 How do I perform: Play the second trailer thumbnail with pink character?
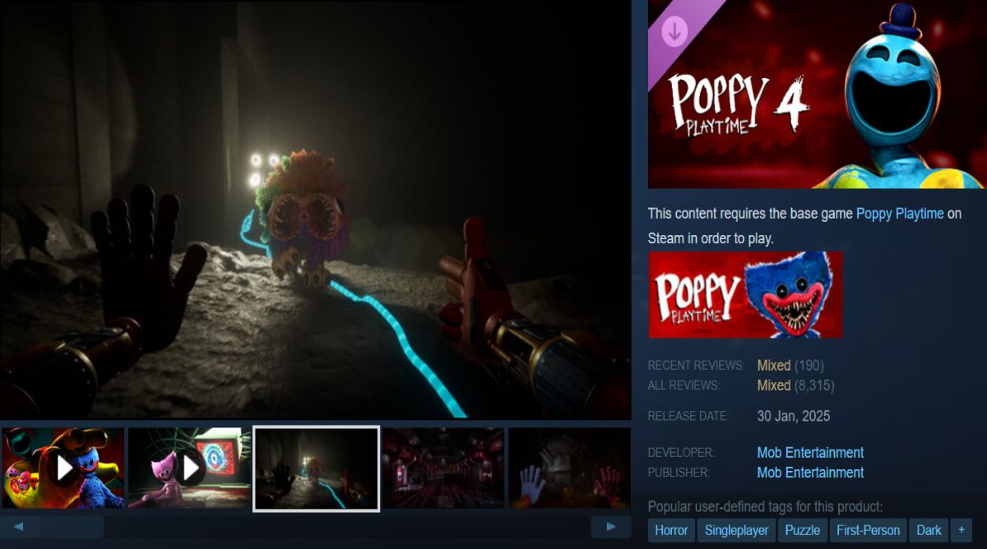pyautogui.click(x=190, y=468)
